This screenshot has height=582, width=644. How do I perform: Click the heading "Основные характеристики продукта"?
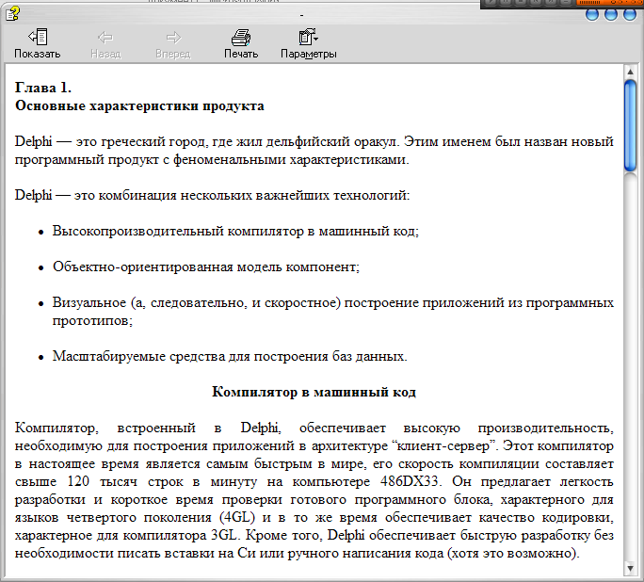pos(139,105)
